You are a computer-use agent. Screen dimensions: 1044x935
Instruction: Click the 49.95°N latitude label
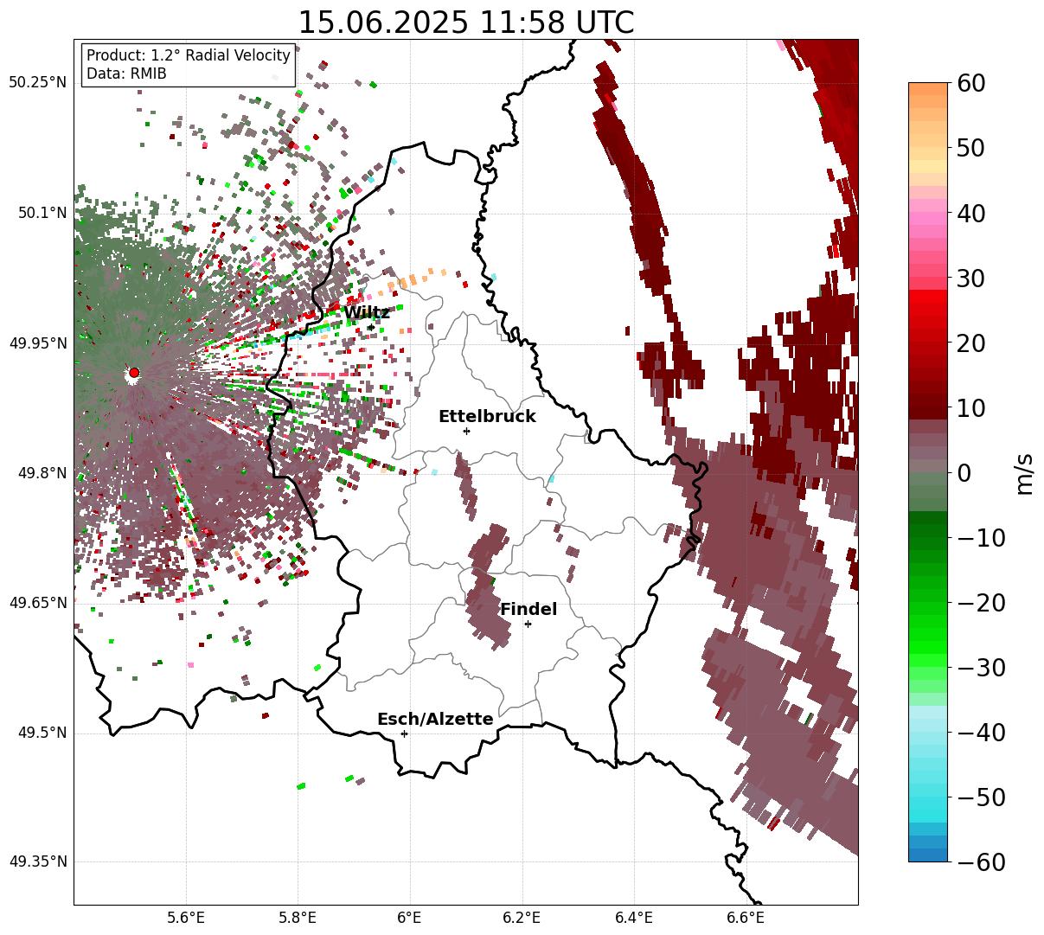coord(37,343)
